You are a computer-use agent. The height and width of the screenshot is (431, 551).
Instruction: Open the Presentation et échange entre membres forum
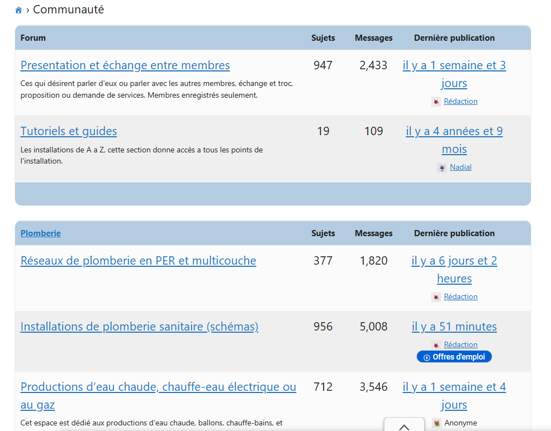(x=125, y=65)
